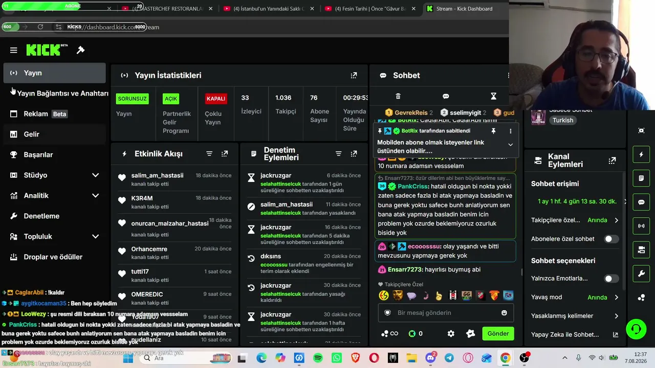
Task: Open the Yayın sidebar menu item
Action: pyautogui.click(x=54, y=73)
